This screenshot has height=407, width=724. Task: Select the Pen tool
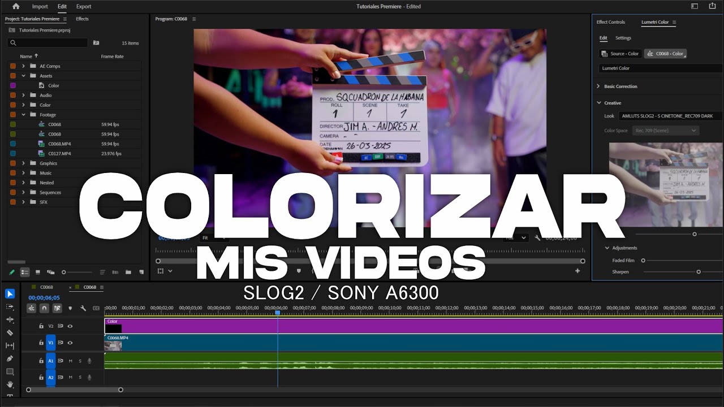(x=10, y=358)
